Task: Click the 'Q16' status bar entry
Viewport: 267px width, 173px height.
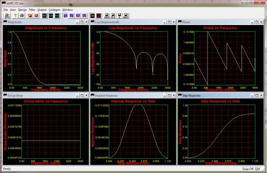Action: 258,169
